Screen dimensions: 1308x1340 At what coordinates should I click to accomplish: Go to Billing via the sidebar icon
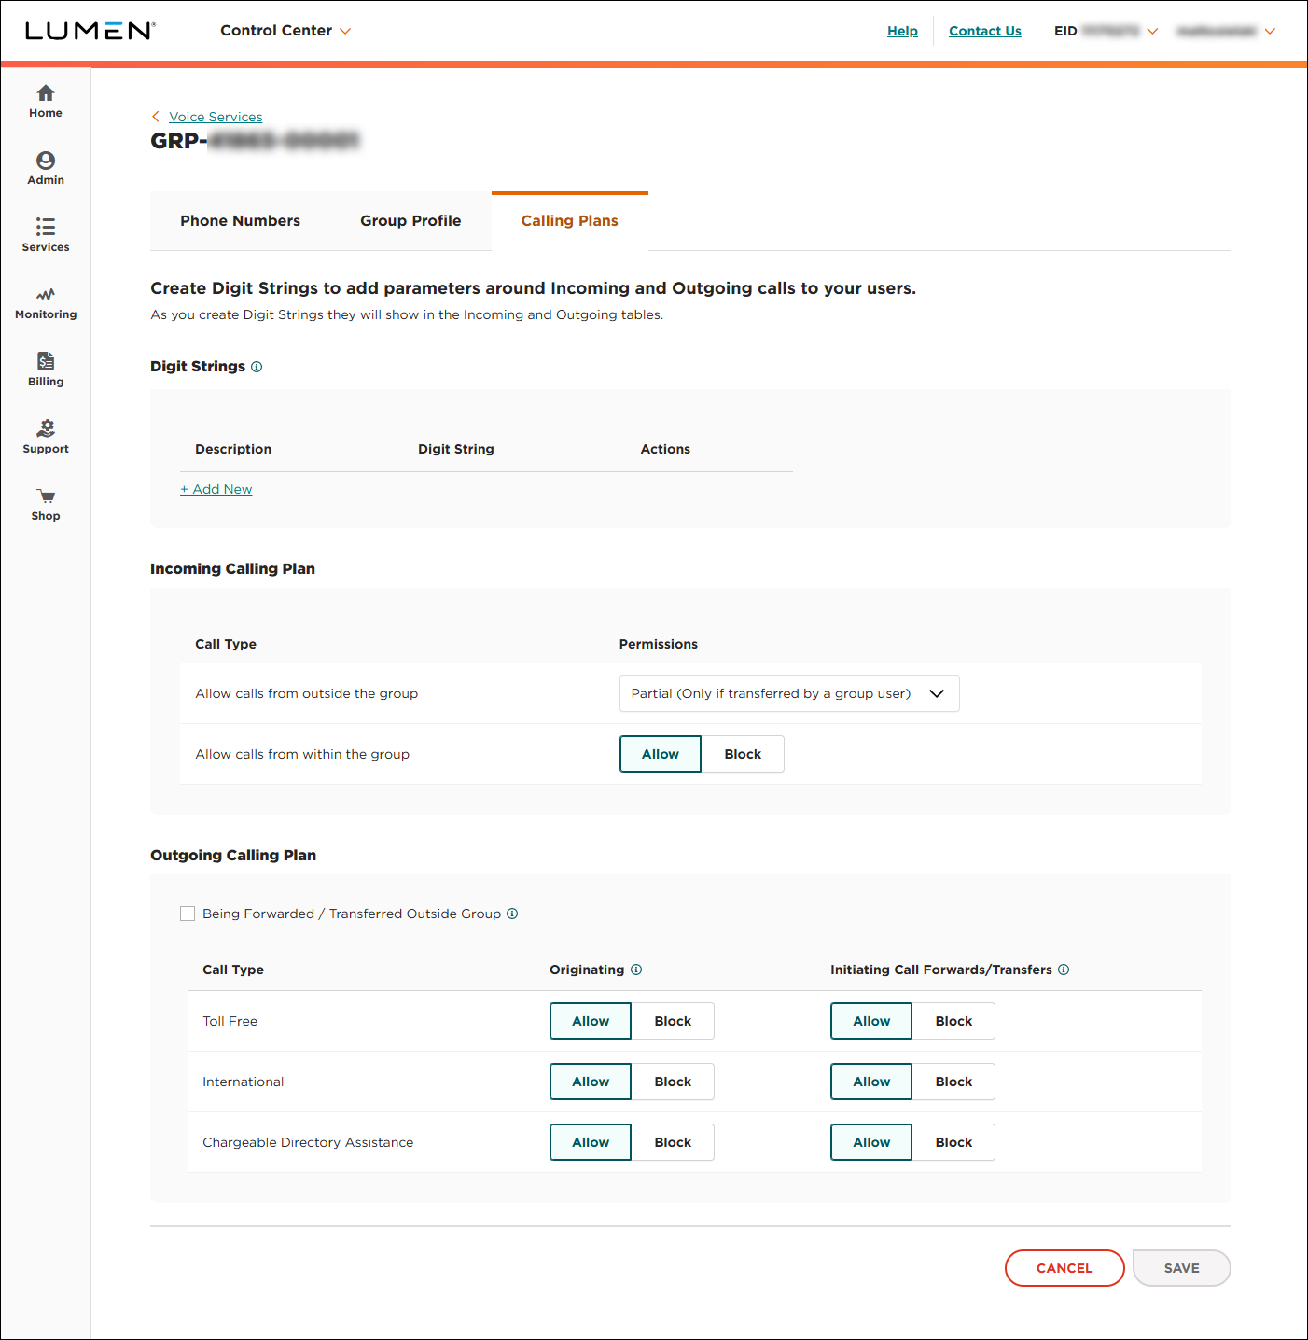tap(45, 368)
